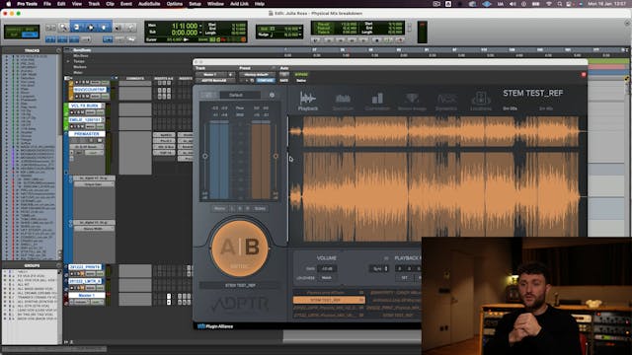The width and height of the screenshot is (632, 355).
Task: Select the reference slot above STEM TEST_REF
Action: (x=329, y=293)
